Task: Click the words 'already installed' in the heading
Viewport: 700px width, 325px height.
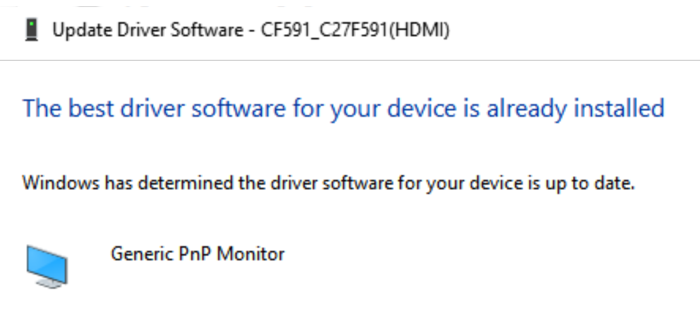Action: [575, 109]
